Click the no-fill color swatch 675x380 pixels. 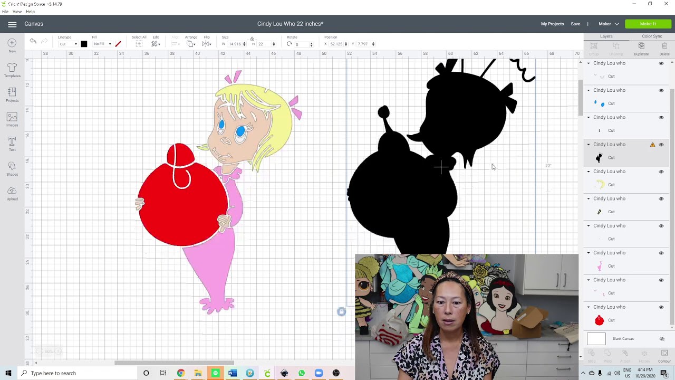(118, 44)
